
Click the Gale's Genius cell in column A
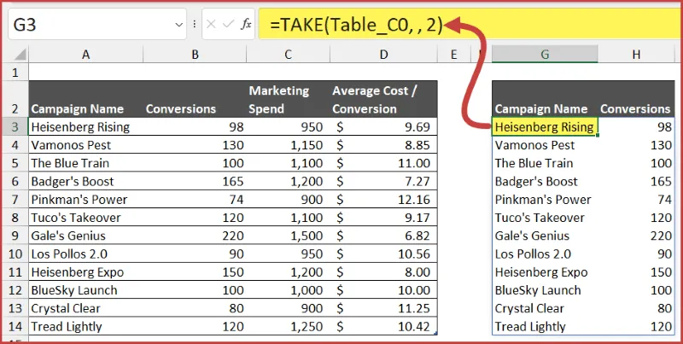click(x=84, y=236)
